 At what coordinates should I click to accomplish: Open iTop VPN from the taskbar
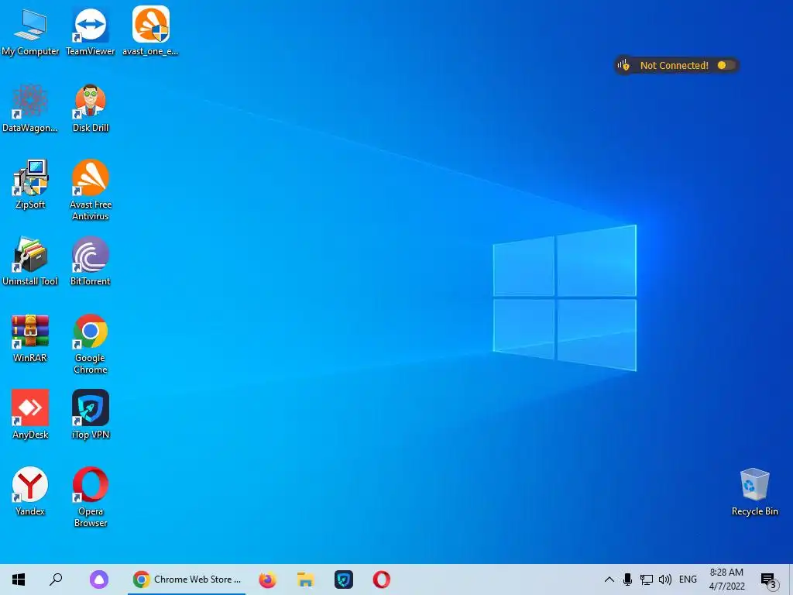[344, 580]
